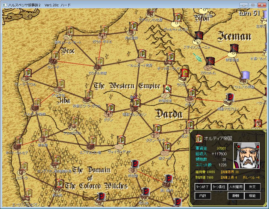
Task: Select the black 黒い魔村 enemy flag
Action: pyautogui.click(x=169, y=179)
